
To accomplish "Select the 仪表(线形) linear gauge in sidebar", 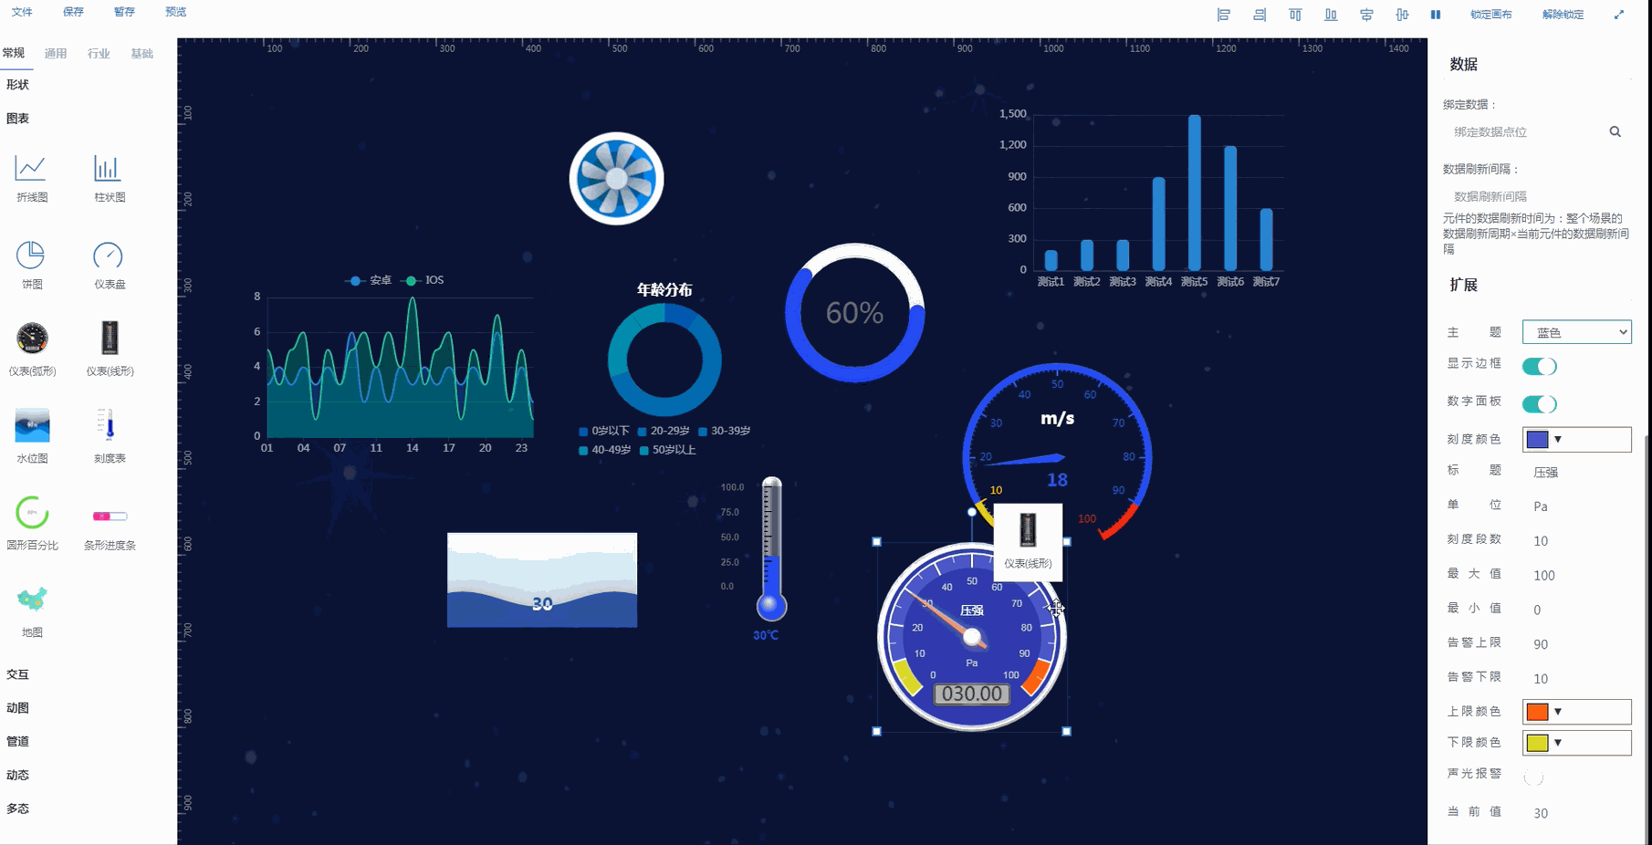I will point(110,349).
